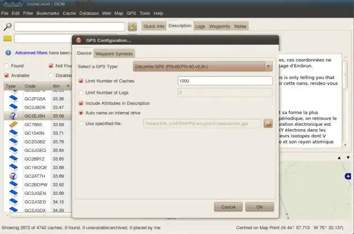The height and width of the screenshot is (234, 354).
Task: Select Use specified file radio button
Action: pos(81,124)
